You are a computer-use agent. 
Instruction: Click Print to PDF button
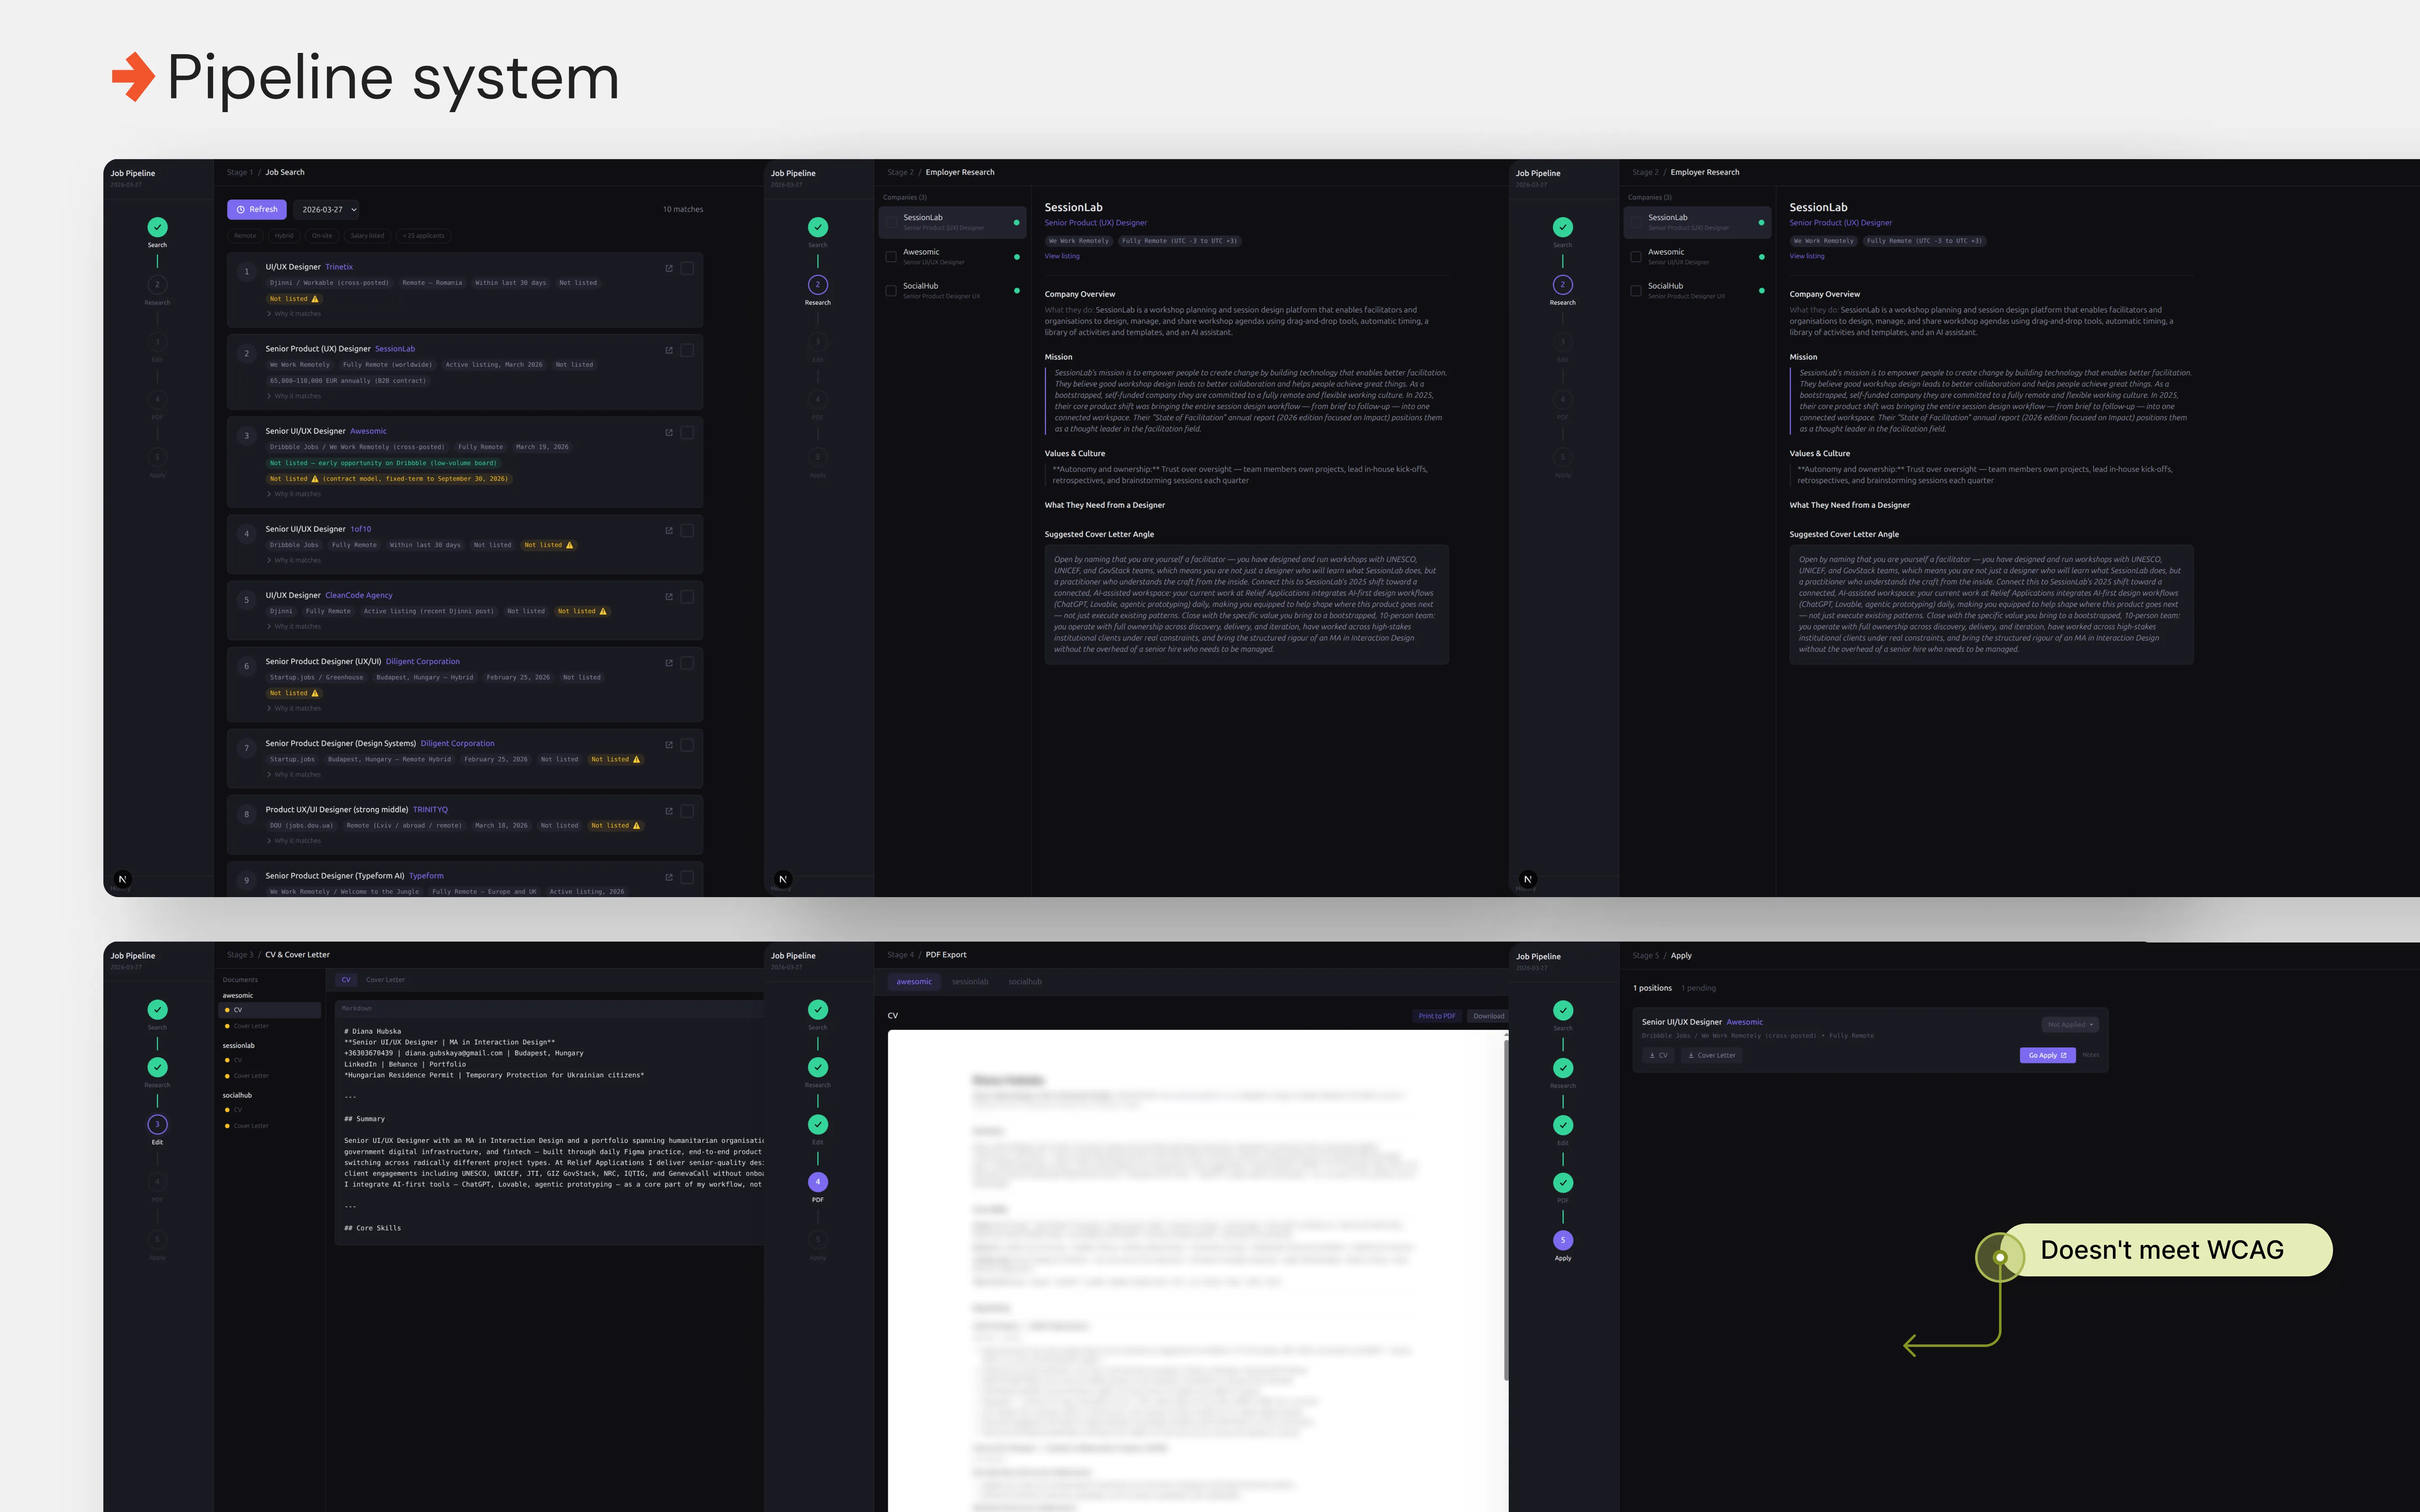[1437, 1016]
